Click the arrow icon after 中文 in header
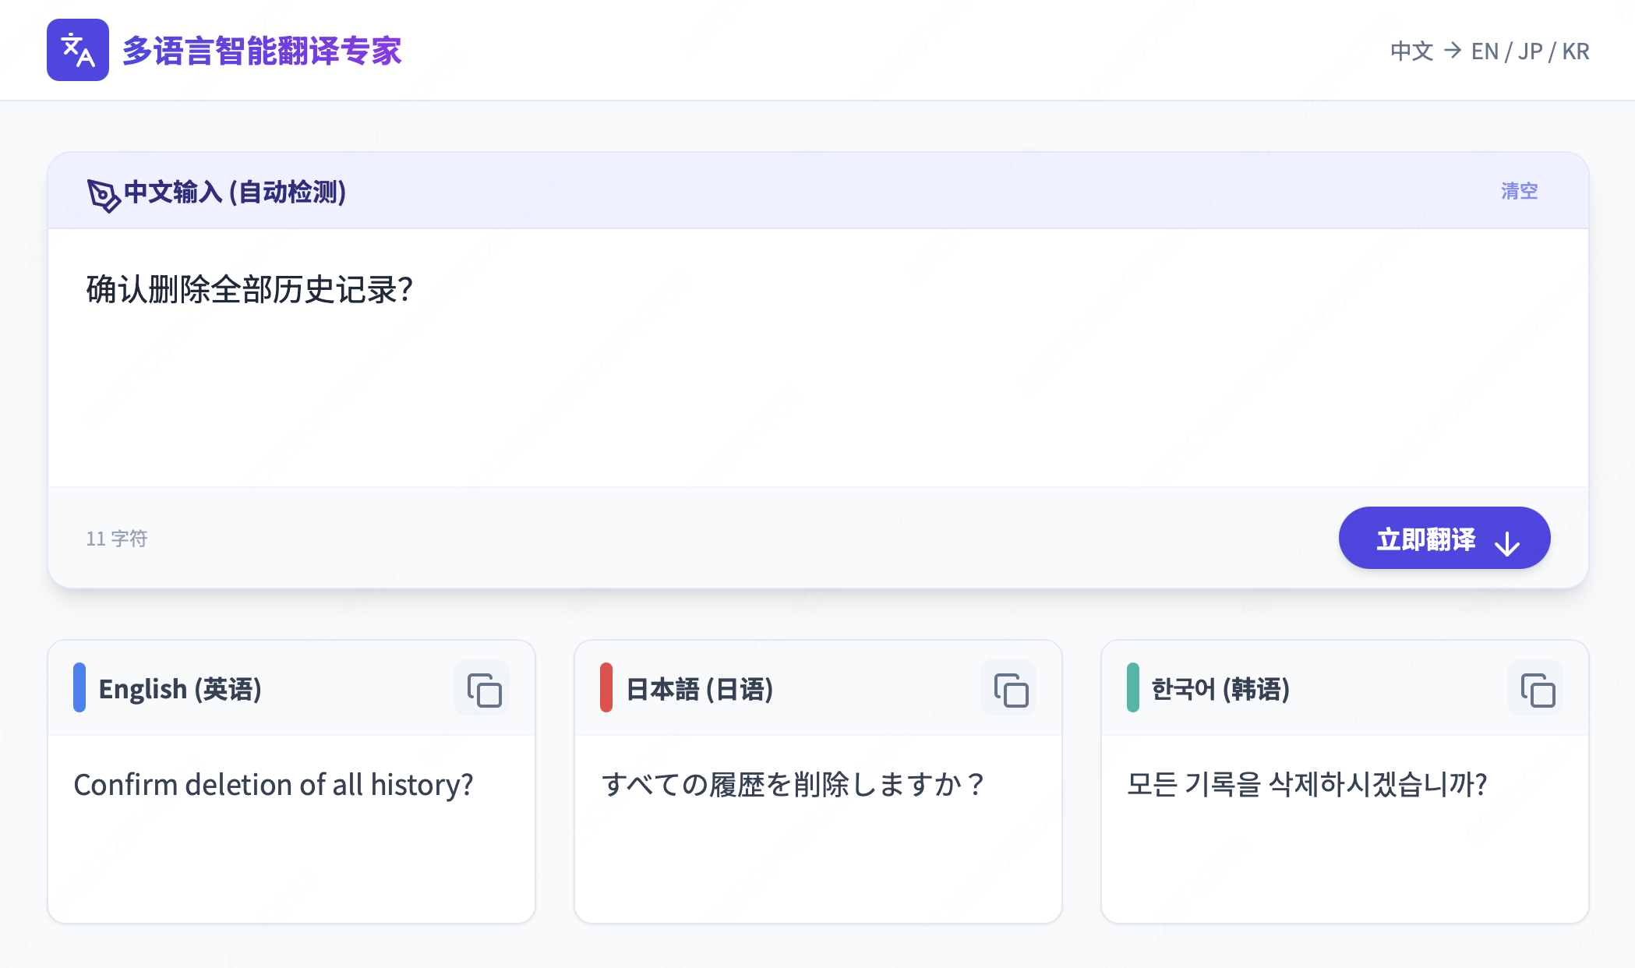The height and width of the screenshot is (968, 1635). 1453,51
